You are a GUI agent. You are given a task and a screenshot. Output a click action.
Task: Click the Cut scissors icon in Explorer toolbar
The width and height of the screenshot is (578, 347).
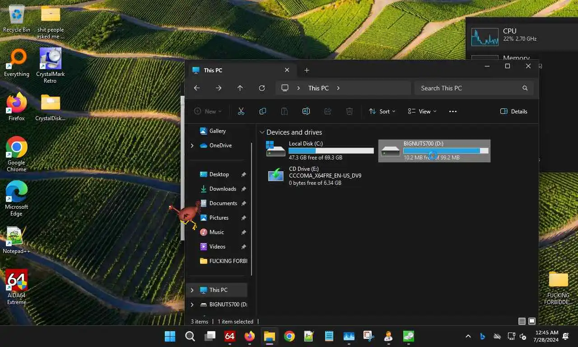[x=241, y=111]
